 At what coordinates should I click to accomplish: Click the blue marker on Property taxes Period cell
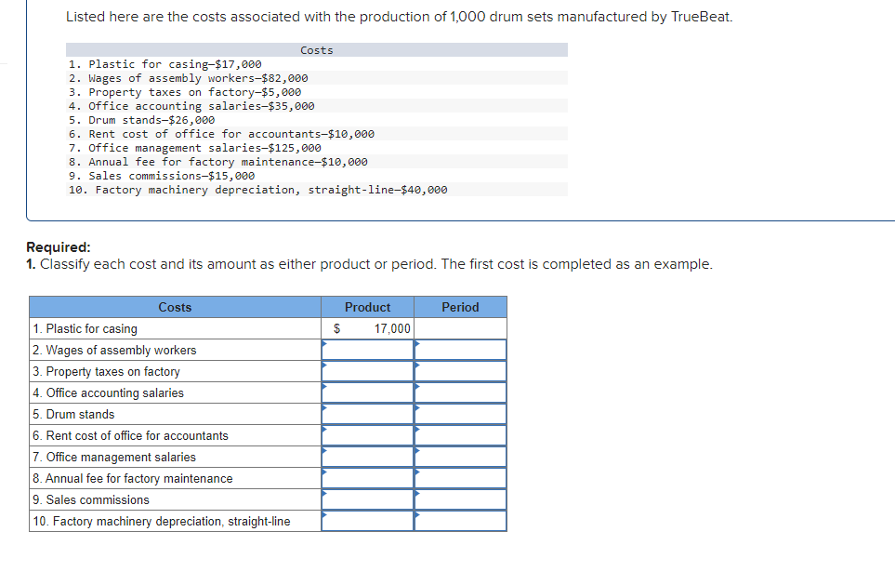pyautogui.click(x=417, y=366)
